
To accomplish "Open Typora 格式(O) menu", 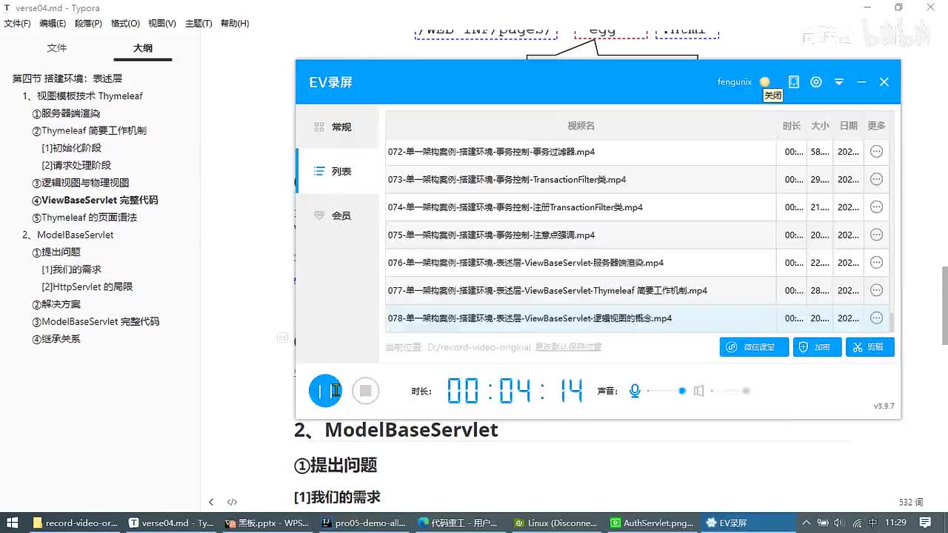I will (125, 24).
